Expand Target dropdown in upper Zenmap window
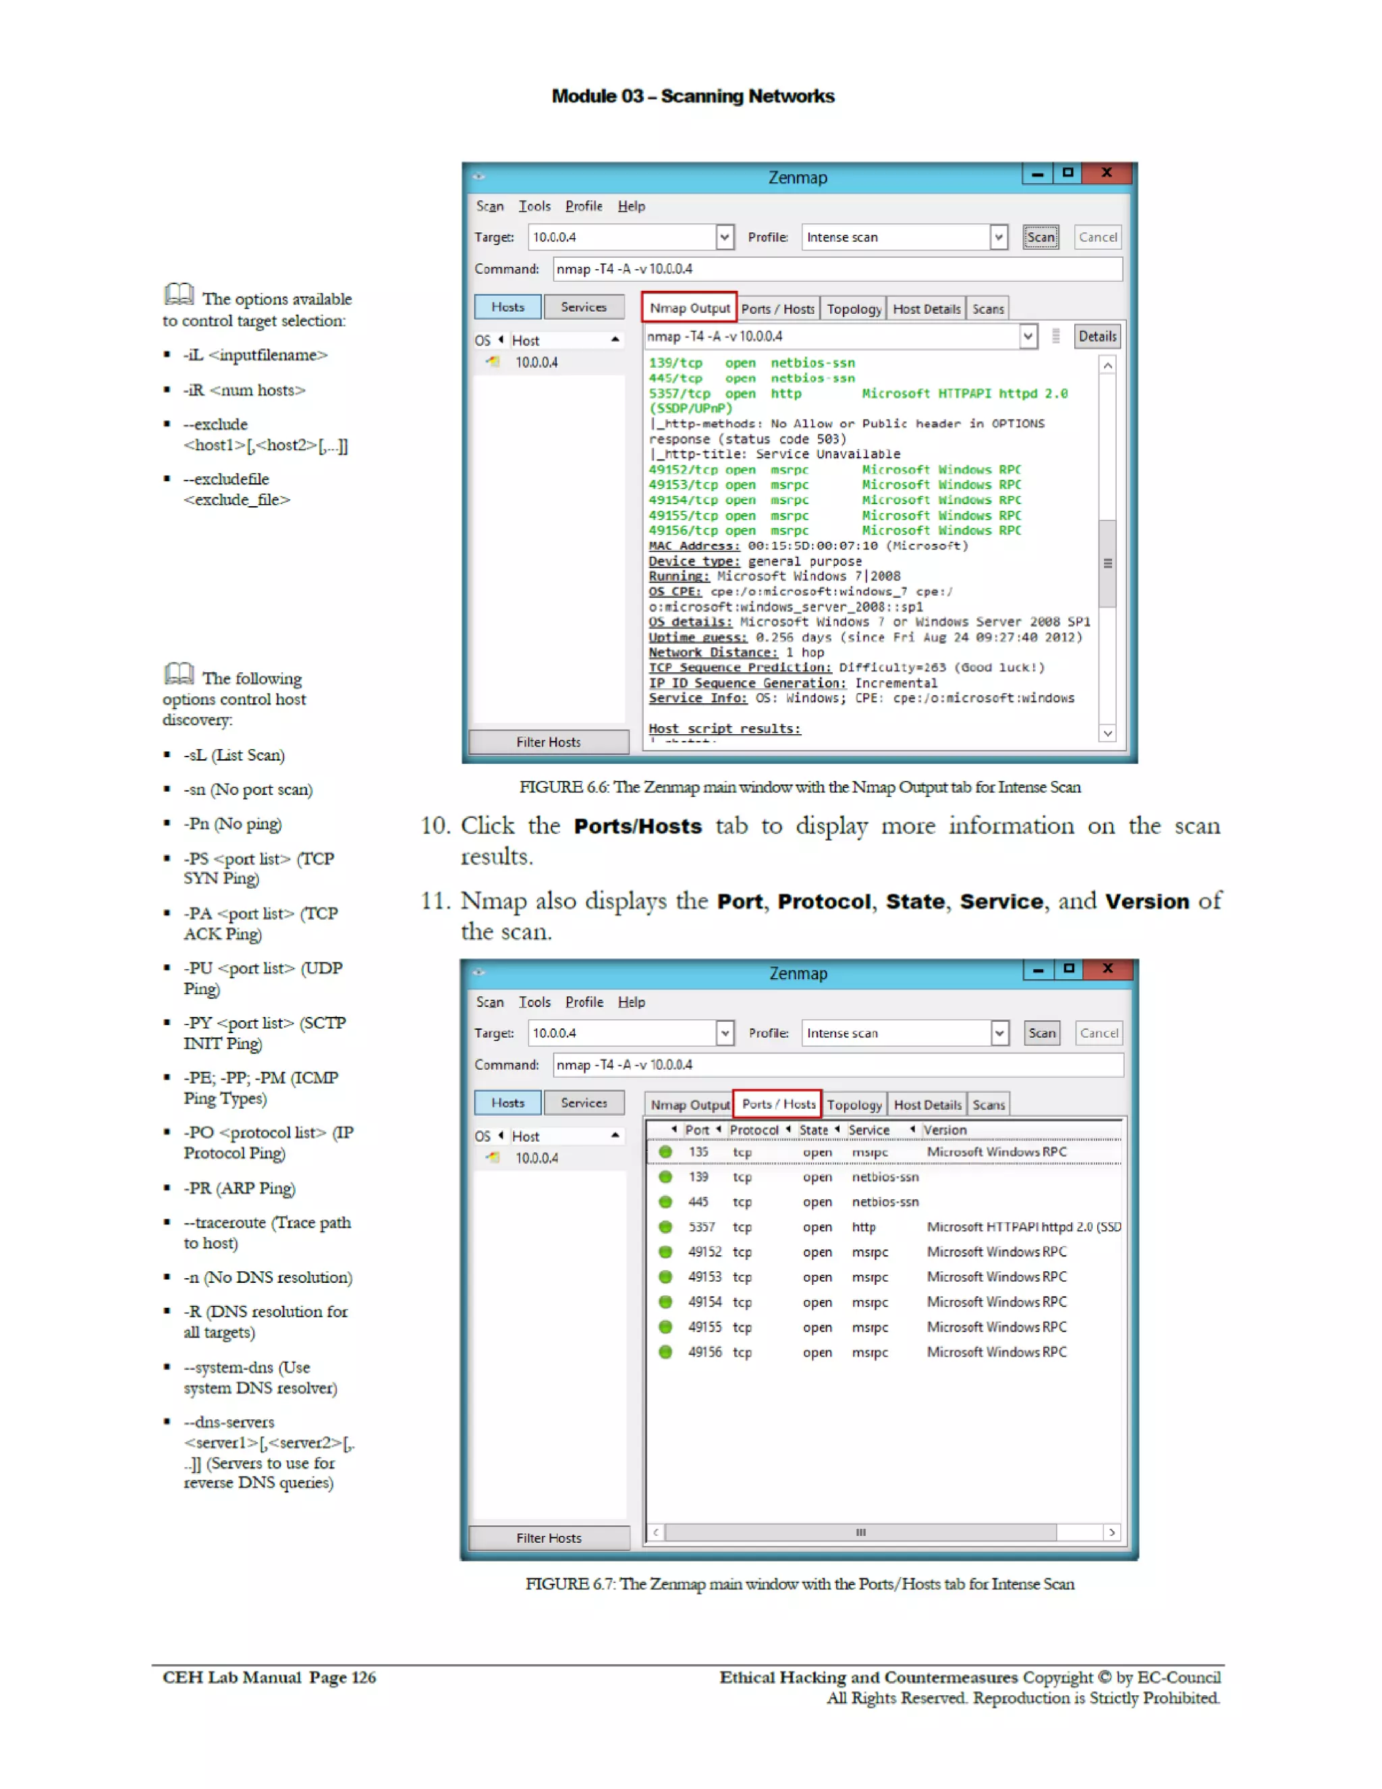Viewport: 1382px width, 1789px height. click(x=725, y=237)
